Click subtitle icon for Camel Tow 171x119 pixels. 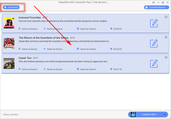pos(78,69)
